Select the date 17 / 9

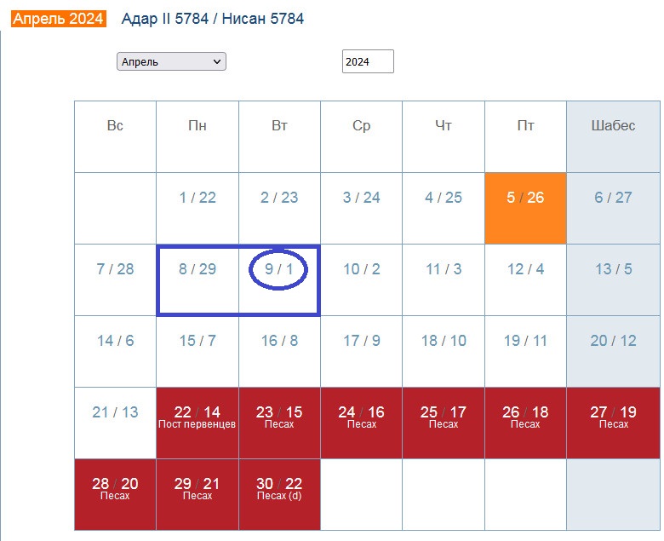[x=362, y=341]
